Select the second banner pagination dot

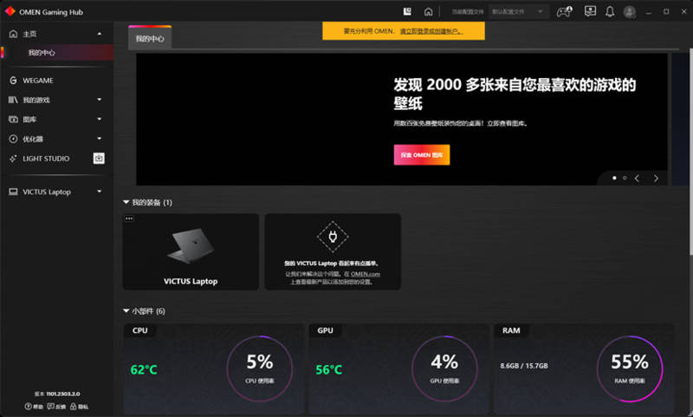point(625,179)
